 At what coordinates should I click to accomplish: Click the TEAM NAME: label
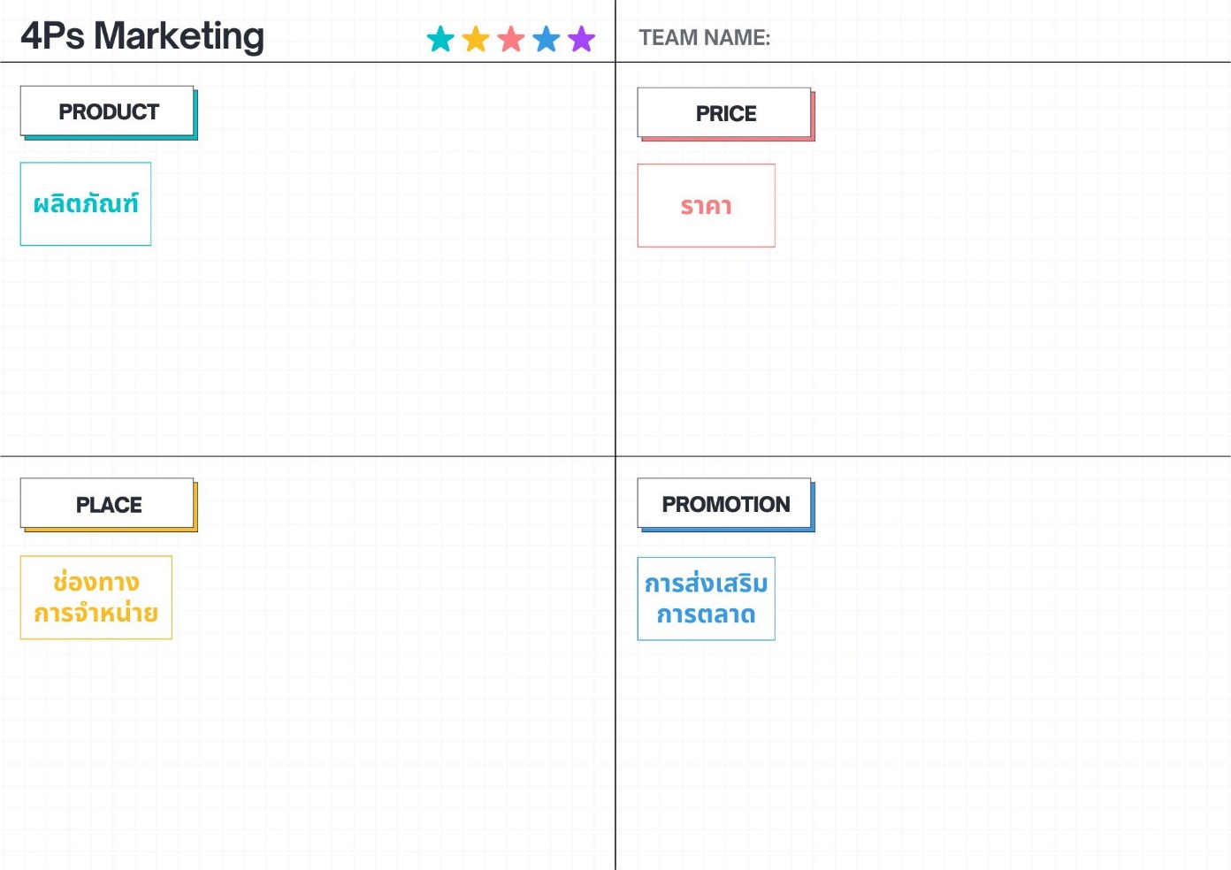point(704,38)
